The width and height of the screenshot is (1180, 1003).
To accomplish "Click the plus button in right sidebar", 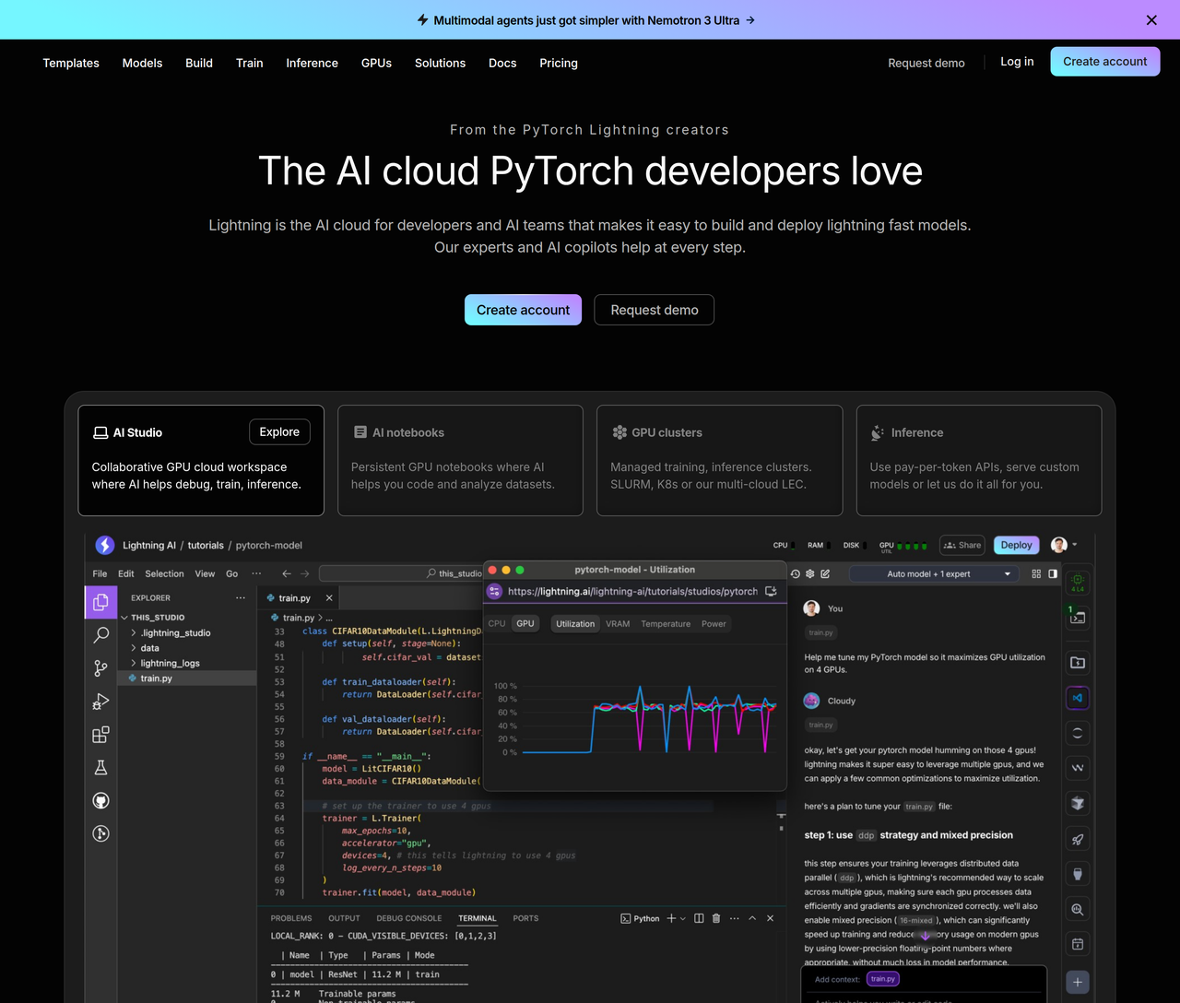I will point(1077,982).
